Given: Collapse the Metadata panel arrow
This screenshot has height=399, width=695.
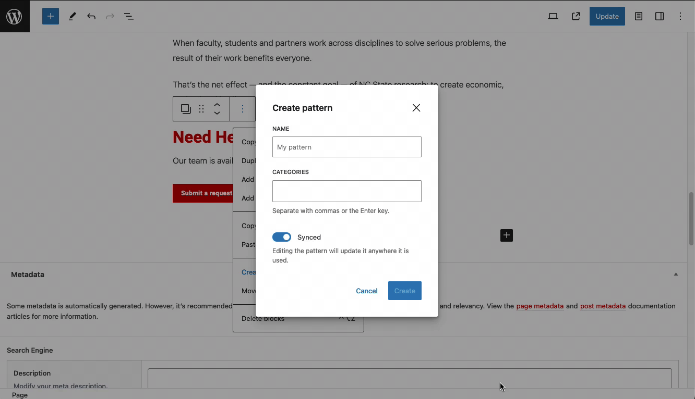Looking at the screenshot, I should [676, 275].
